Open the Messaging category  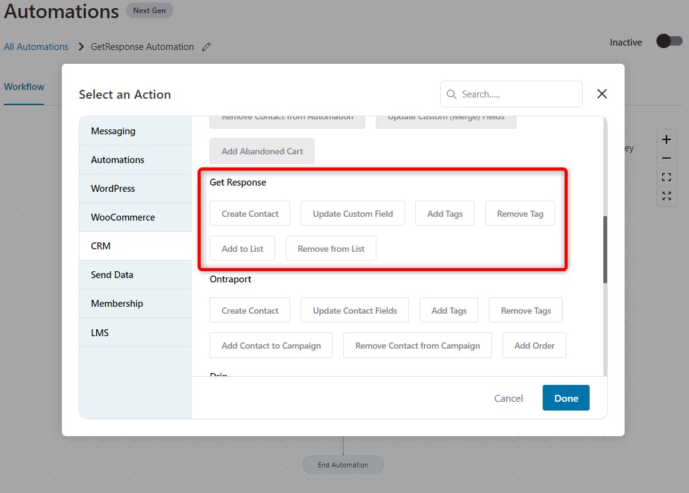135,131
